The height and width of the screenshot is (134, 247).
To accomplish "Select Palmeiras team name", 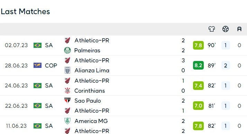I will 87,51.
